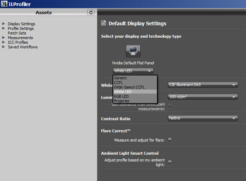Click the Default Display Settings title
This screenshot has width=246, height=181.
pos(137,23)
